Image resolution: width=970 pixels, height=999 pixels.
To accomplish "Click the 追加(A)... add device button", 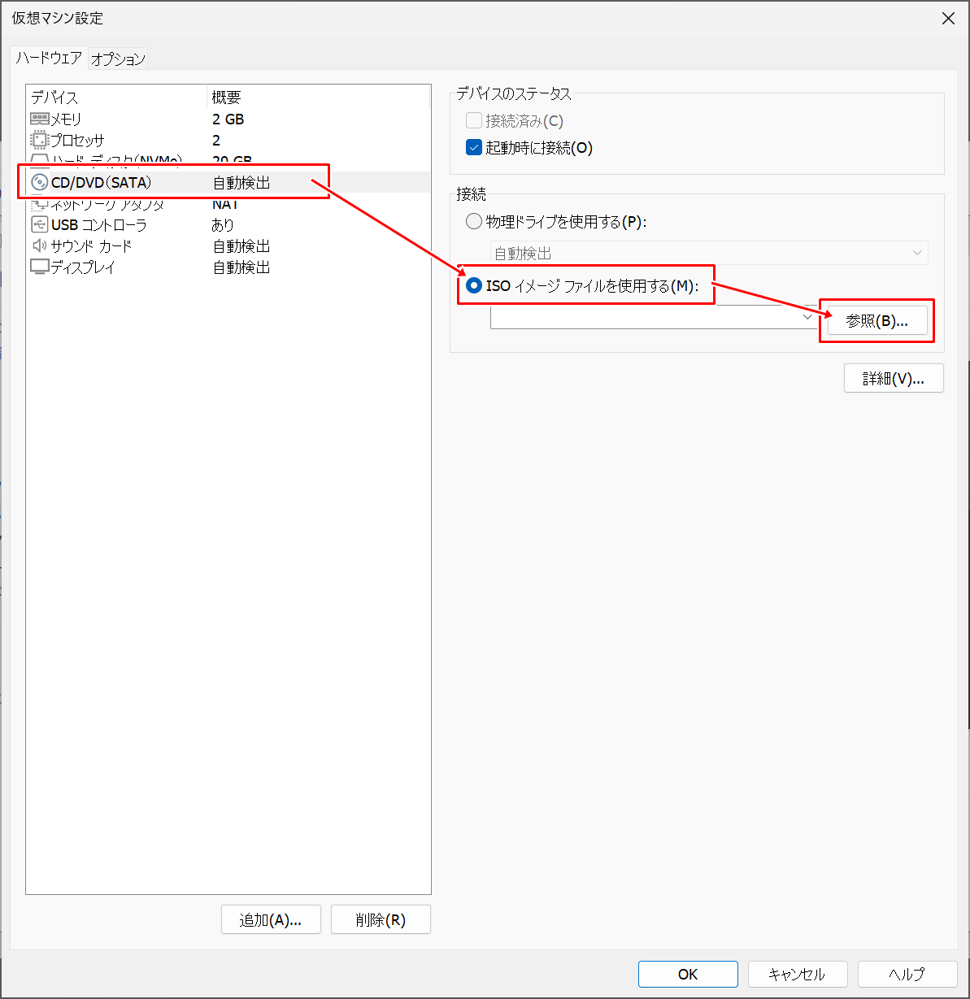I will coord(271,920).
